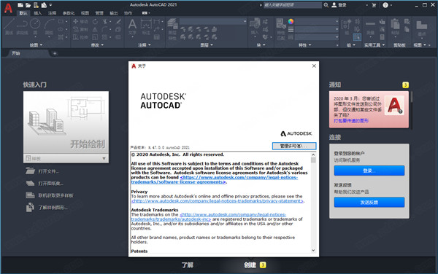The height and width of the screenshot is (274, 438).
Task: Click the help question mark icon
Action: coord(385,5)
